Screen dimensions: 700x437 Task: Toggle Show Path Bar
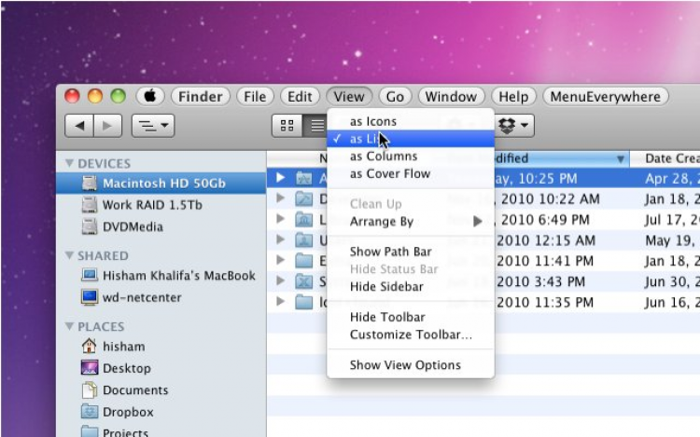click(411, 252)
